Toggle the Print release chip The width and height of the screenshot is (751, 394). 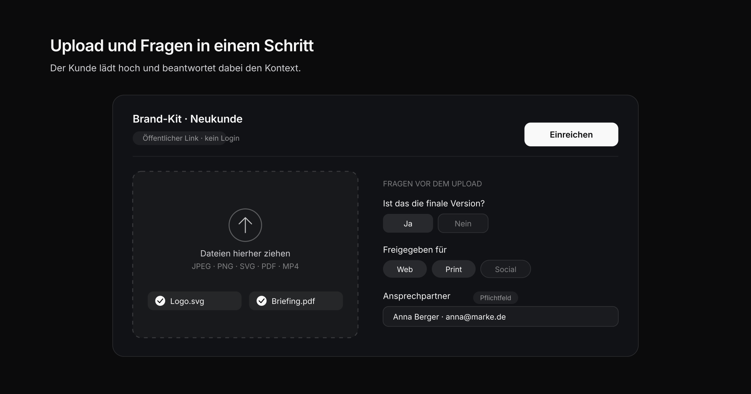coord(454,269)
